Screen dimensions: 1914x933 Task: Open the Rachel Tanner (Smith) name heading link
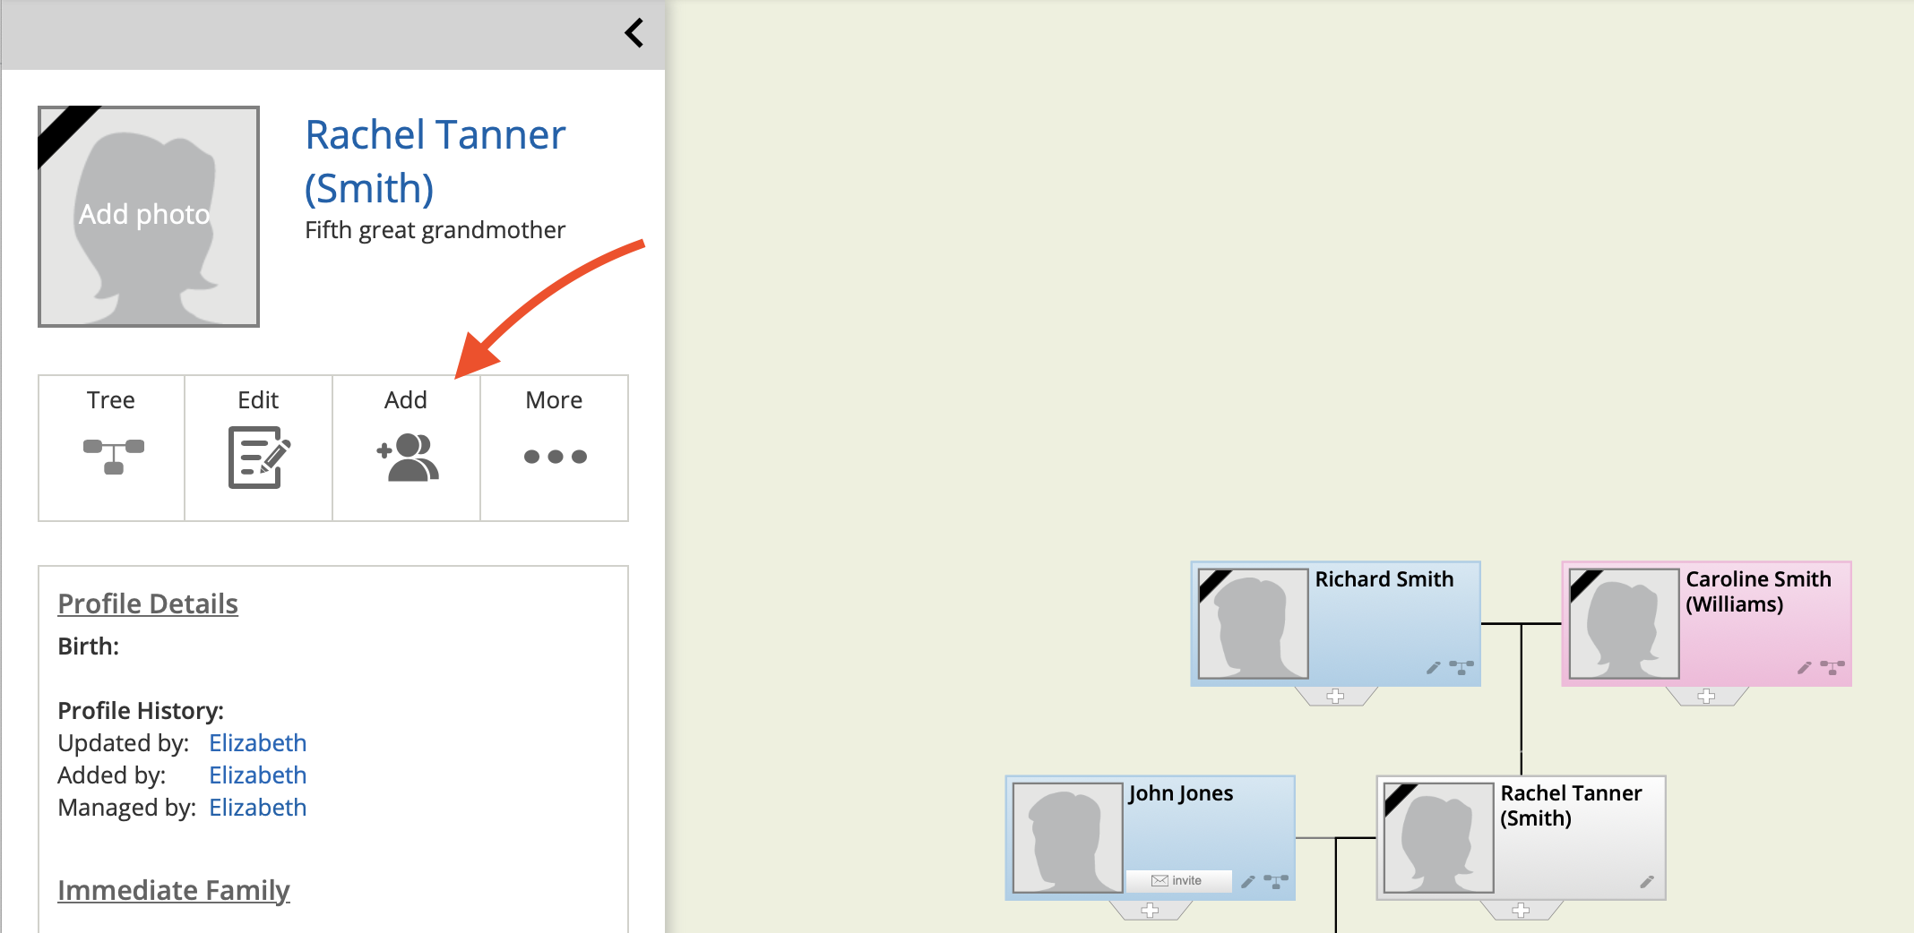435,161
